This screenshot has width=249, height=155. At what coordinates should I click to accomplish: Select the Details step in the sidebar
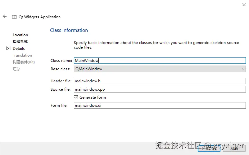(19, 49)
